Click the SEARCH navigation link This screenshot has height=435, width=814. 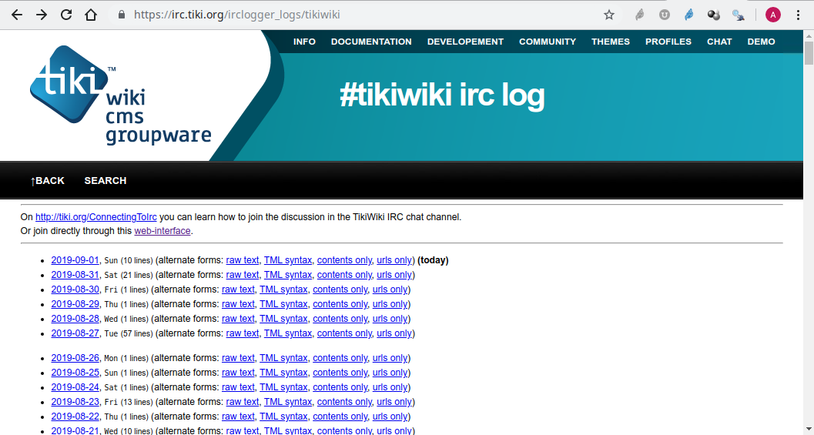[x=106, y=181]
